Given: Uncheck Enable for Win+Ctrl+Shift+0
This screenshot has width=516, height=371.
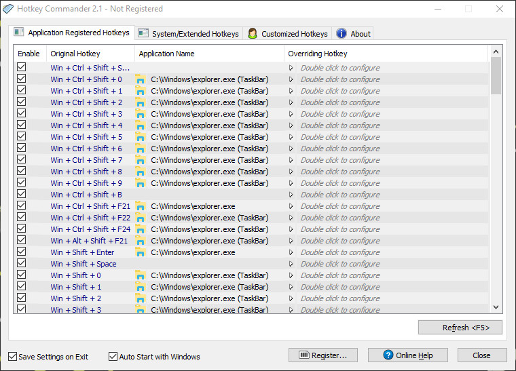Looking at the screenshot, I should [x=22, y=79].
